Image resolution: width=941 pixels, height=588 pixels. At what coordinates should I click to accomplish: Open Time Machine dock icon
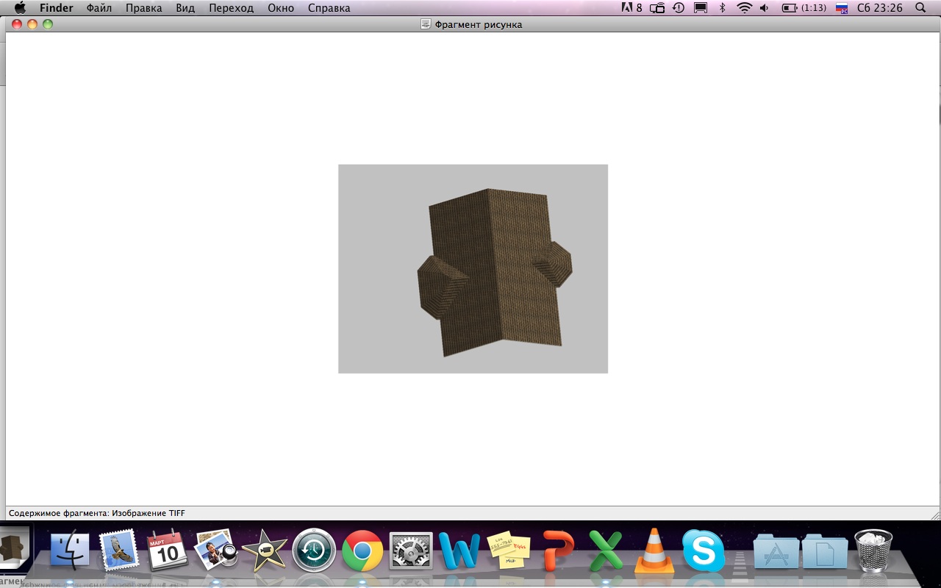tap(314, 551)
